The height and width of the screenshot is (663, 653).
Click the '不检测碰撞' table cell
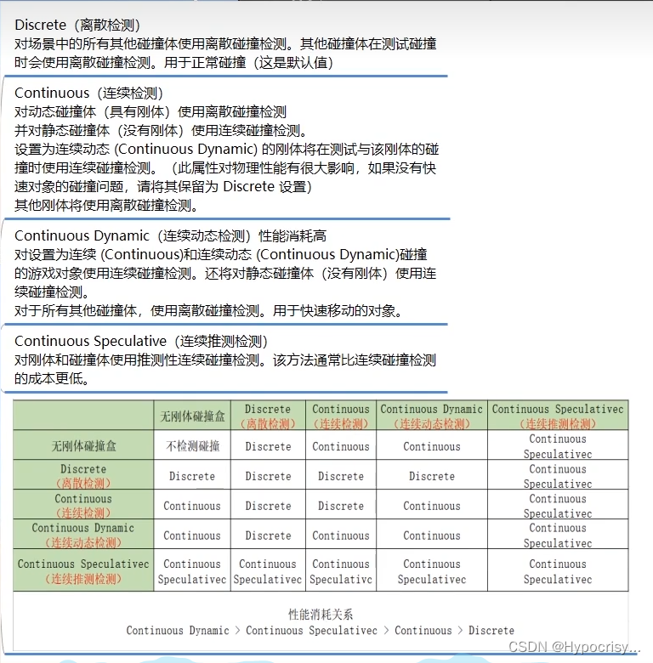tap(192, 445)
